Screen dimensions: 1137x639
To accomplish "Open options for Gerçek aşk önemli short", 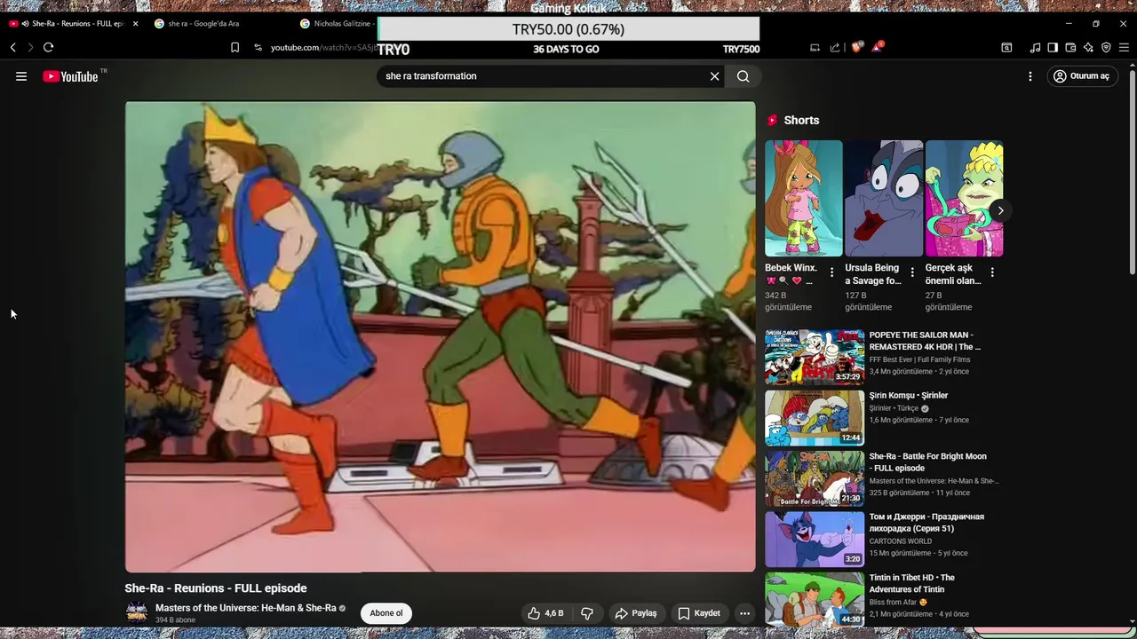I will click(992, 272).
